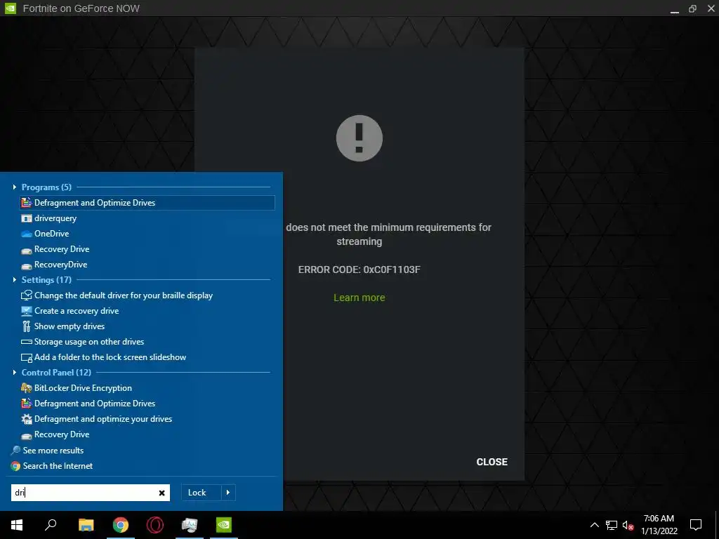Viewport: 719px width, 539px height.
Task: Click Search the Internet
Action: (58, 466)
